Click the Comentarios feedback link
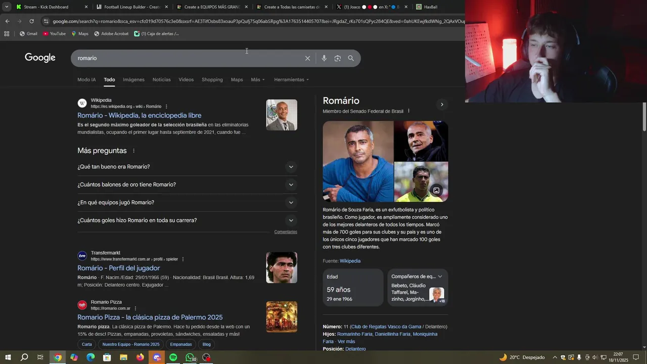647x364 pixels. [286, 232]
